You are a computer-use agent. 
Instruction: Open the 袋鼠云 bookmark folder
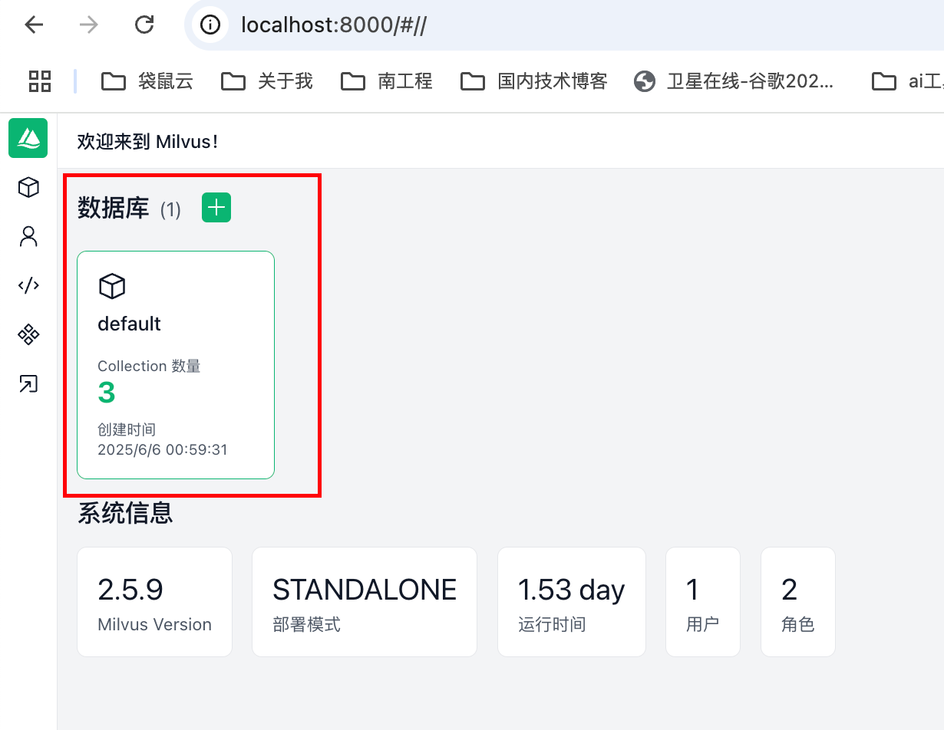pyautogui.click(x=147, y=81)
